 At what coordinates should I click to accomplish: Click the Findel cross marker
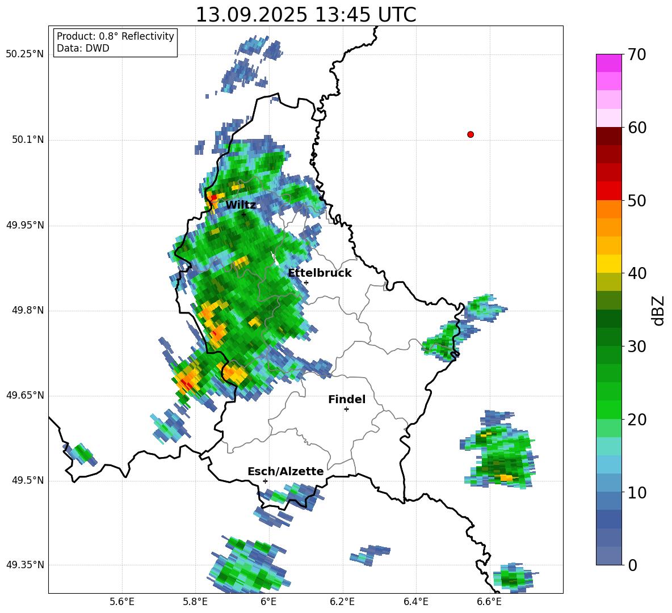pos(346,409)
